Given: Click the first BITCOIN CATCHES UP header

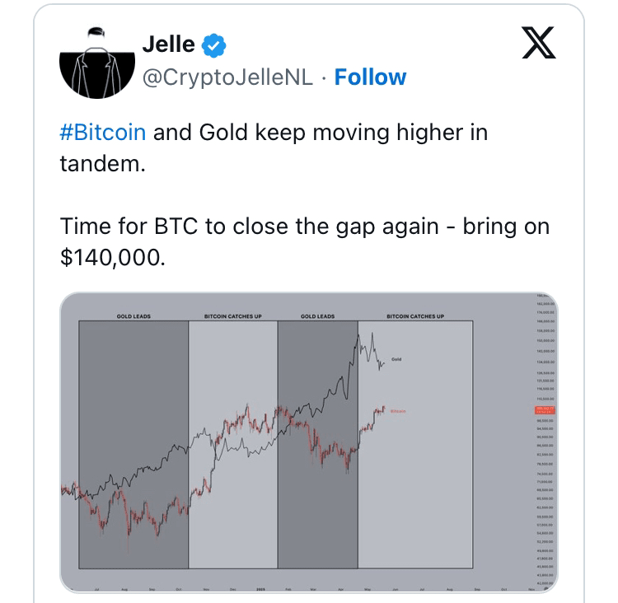Looking at the screenshot, I should pos(232,316).
